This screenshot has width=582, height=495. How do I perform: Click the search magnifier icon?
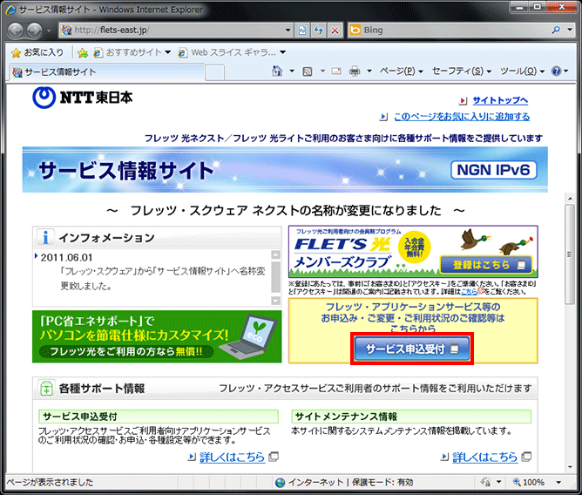point(556,31)
